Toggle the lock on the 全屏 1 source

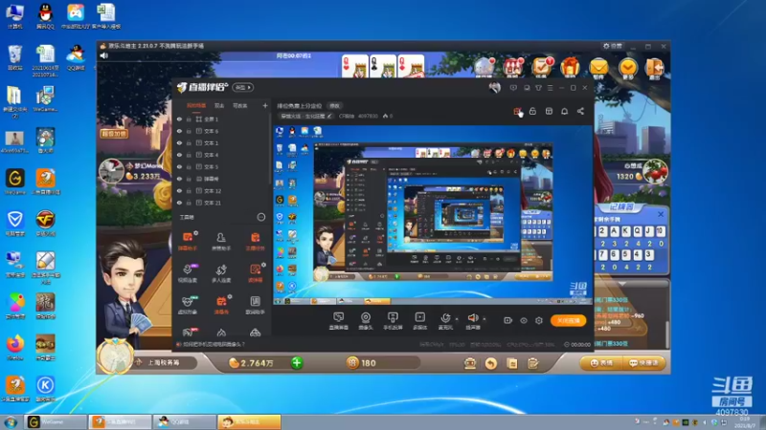[189, 118]
